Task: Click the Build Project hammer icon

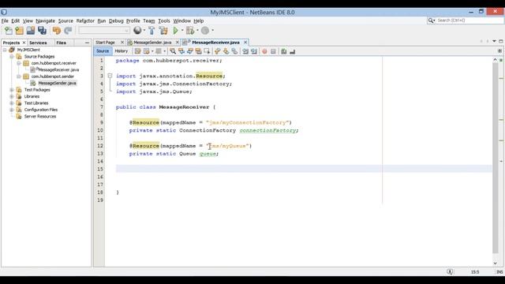Action: pyautogui.click(x=151, y=31)
